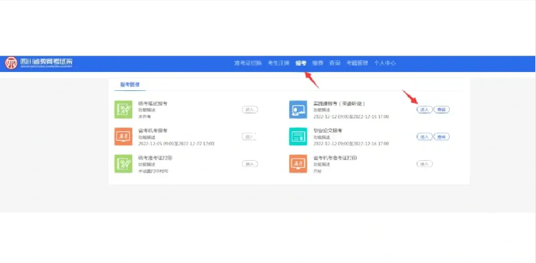Switch to the 报考管理 tab
The height and width of the screenshot is (263, 536).
[130, 85]
